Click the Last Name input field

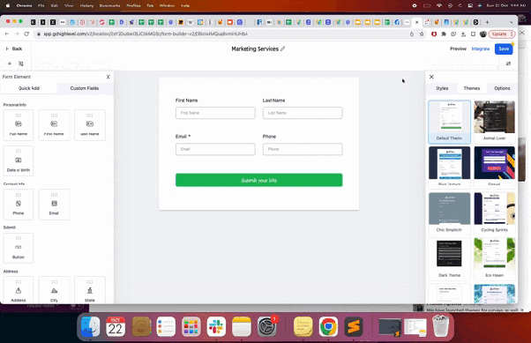click(303, 113)
